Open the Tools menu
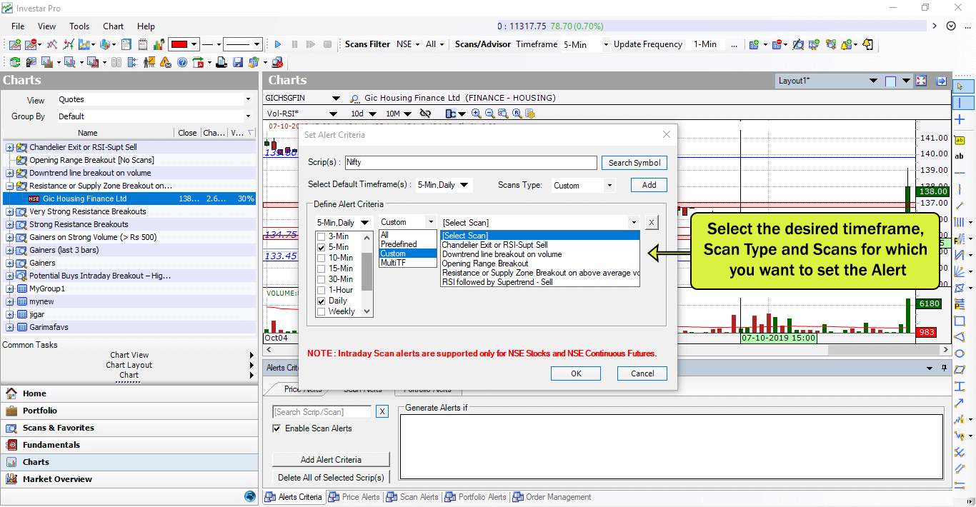This screenshot has width=976, height=507. pyautogui.click(x=79, y=26)
